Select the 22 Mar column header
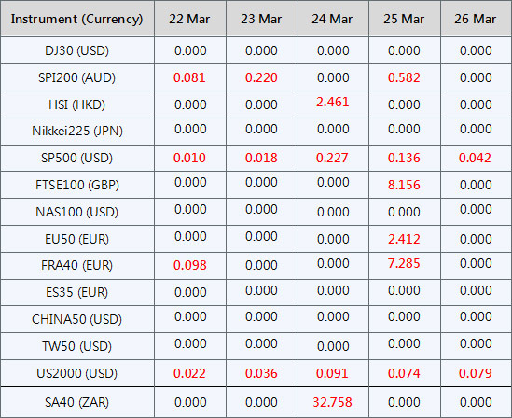Screen dimensions: 512x418 coord(189,19)
